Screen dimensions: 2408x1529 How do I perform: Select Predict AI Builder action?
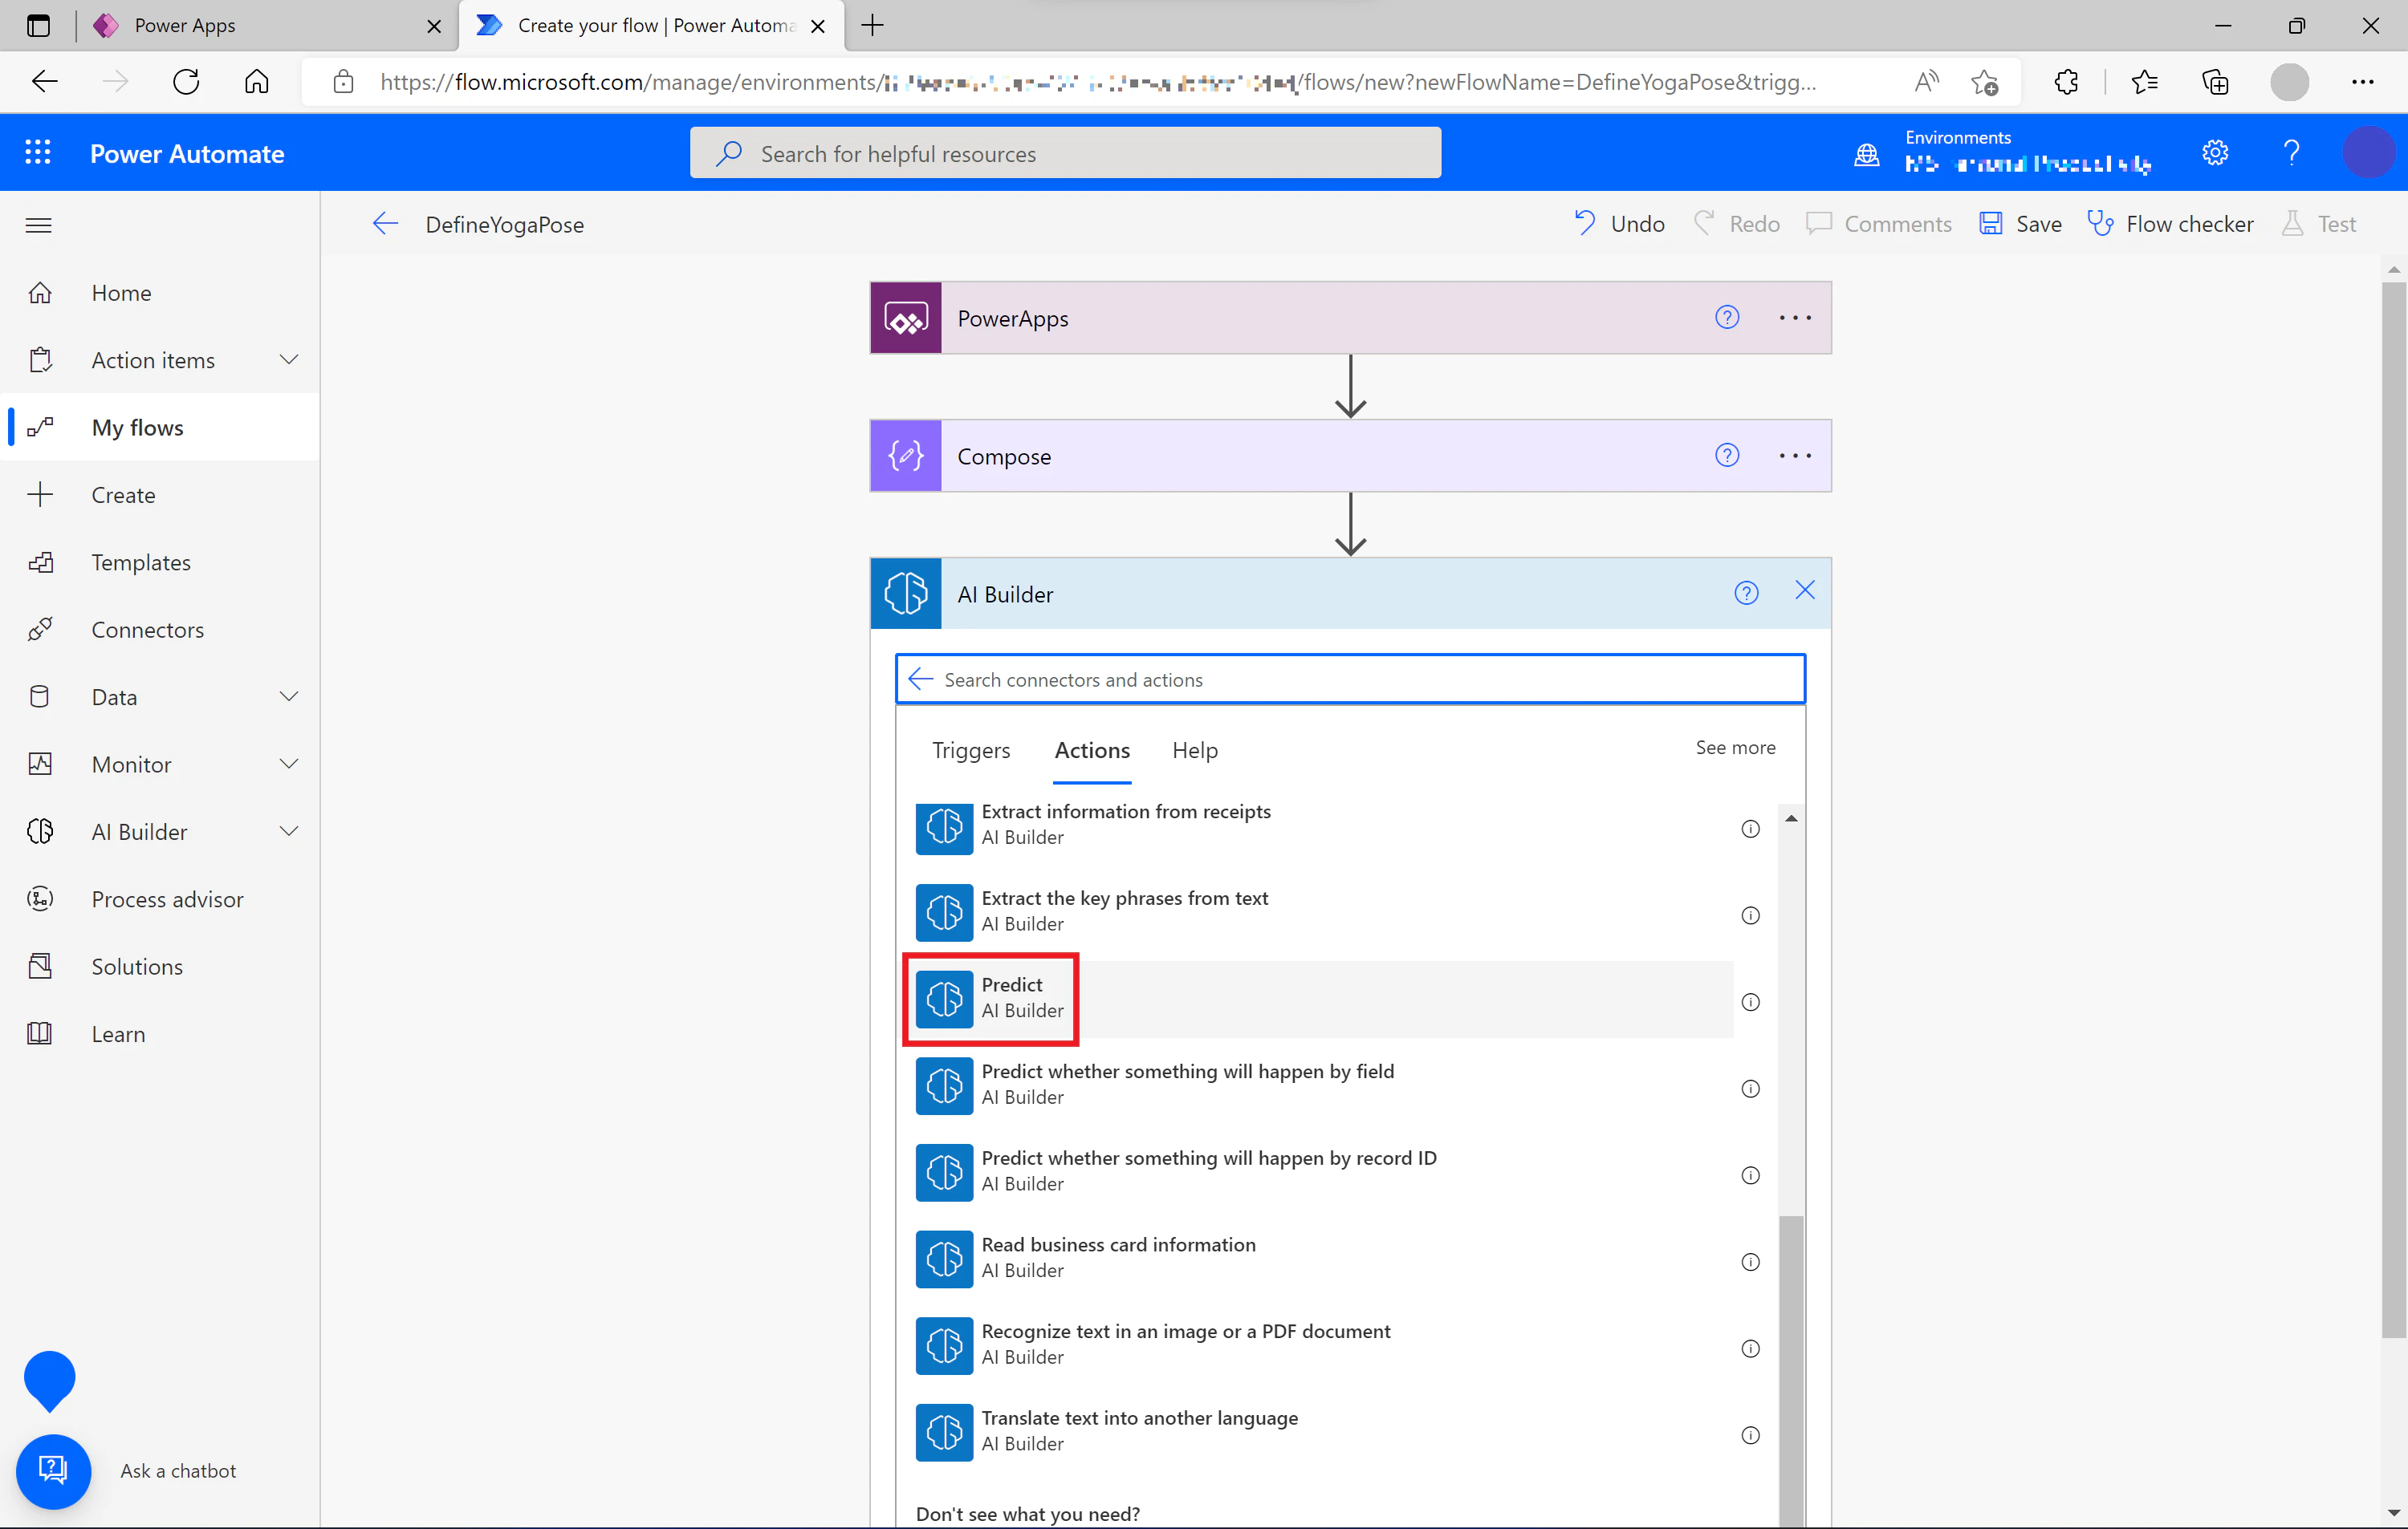1324,1000
